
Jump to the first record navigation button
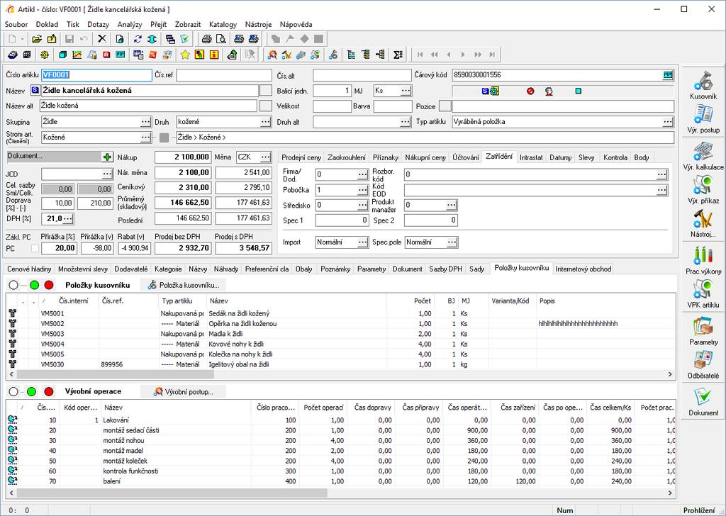click(420, 55)
